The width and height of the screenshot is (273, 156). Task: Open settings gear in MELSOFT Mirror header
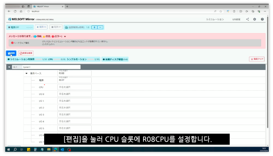[255, 19]
